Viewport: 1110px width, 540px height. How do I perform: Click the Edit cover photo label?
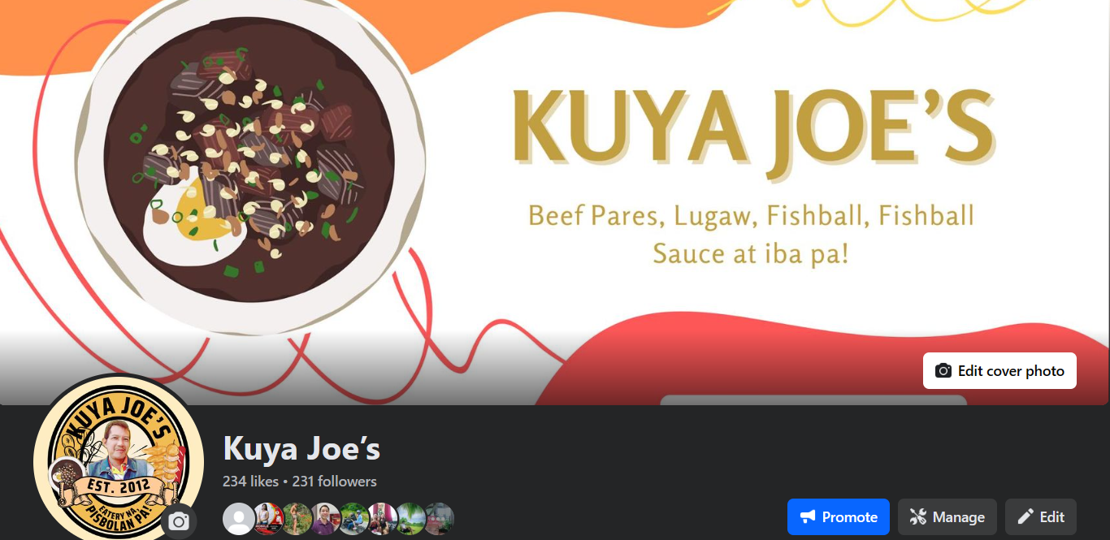pos(1011,371)
